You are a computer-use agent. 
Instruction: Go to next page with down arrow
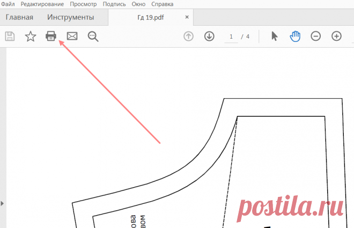tap(209, 36)
